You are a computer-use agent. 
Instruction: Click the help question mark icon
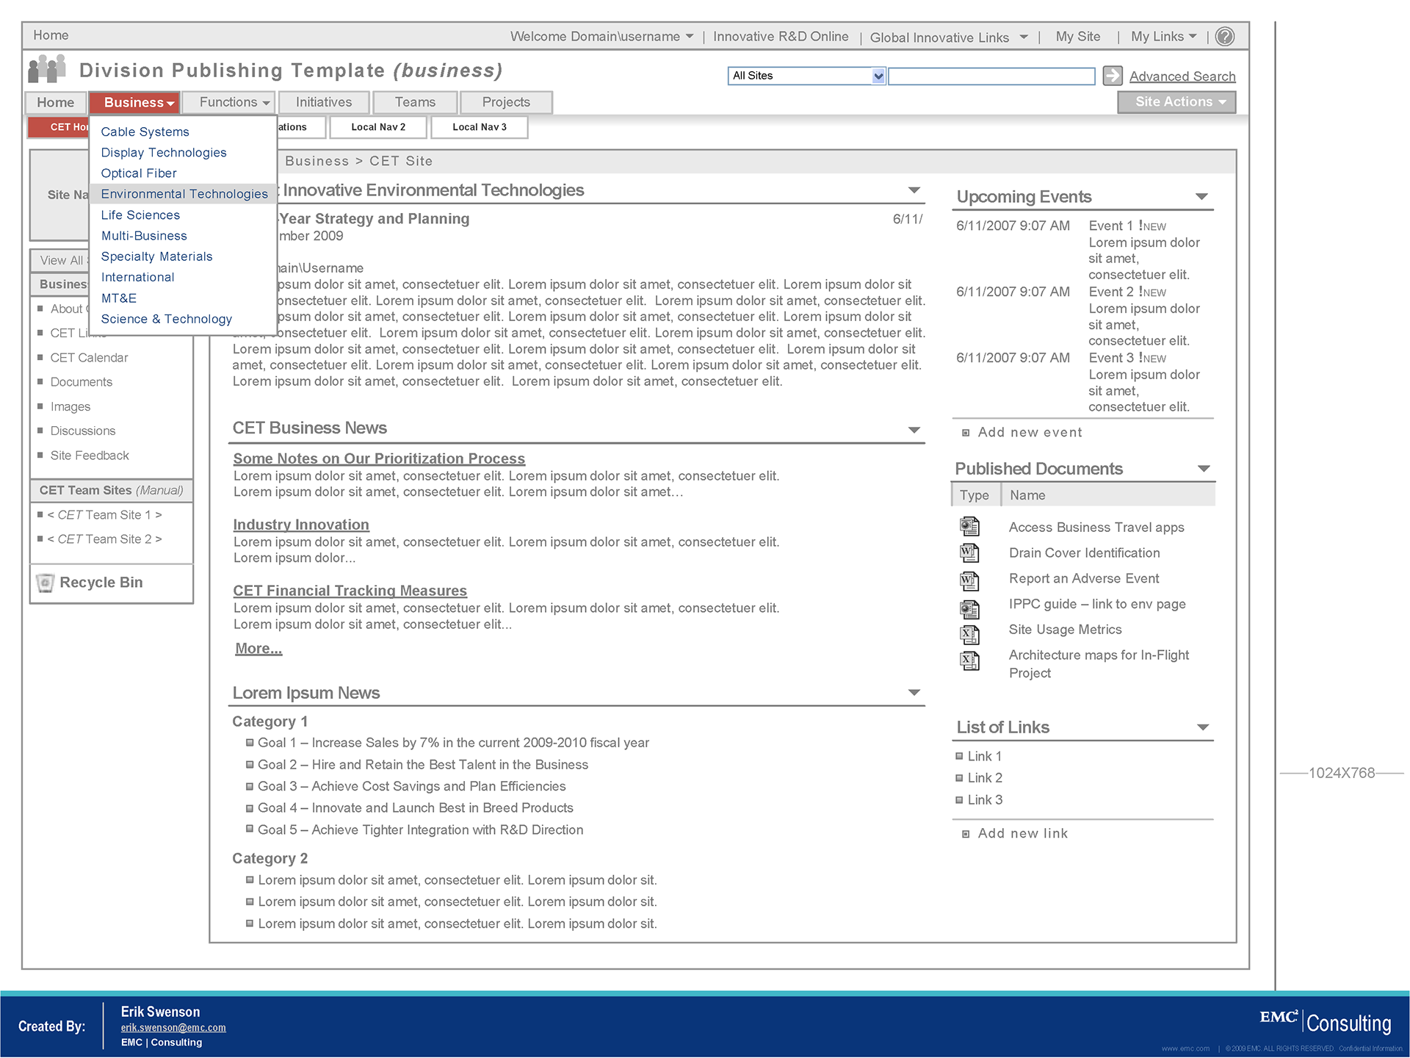(1224, 36)
